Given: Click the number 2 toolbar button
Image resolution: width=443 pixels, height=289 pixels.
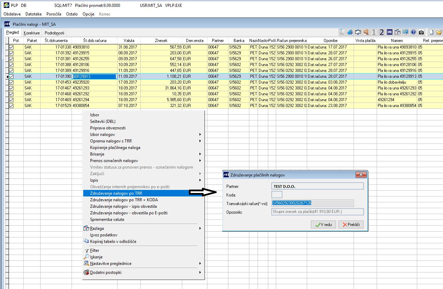Looking at the screenshot, I should pos(381,32).
